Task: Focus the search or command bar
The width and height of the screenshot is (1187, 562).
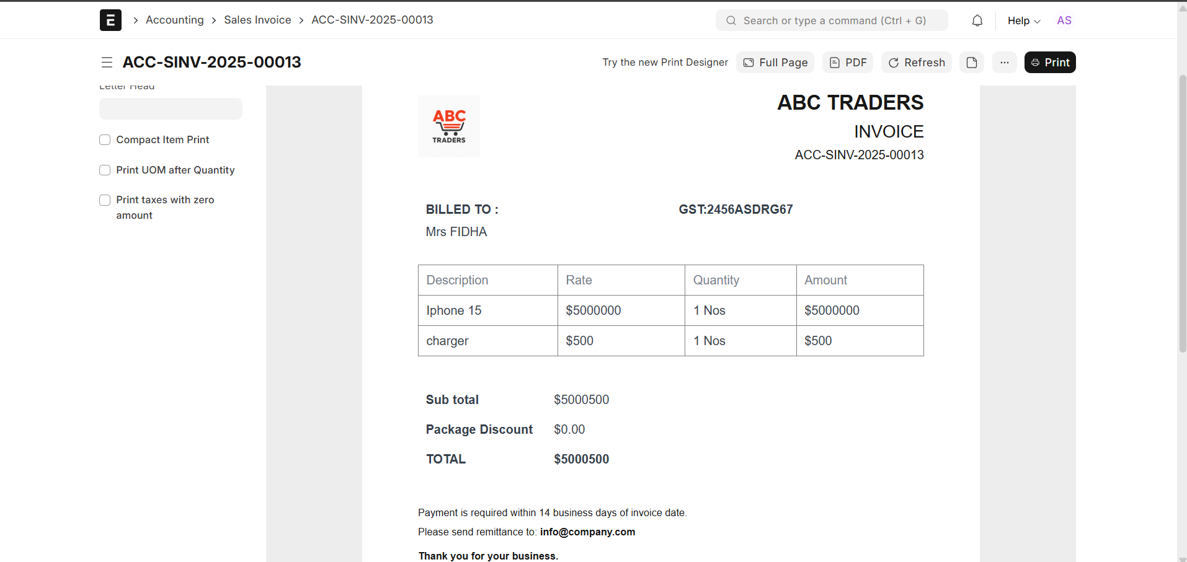Action: (x=831, y=20)
